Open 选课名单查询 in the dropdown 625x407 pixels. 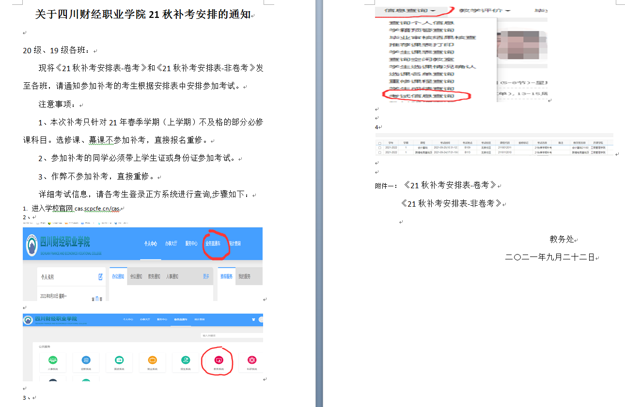point(422,74)
